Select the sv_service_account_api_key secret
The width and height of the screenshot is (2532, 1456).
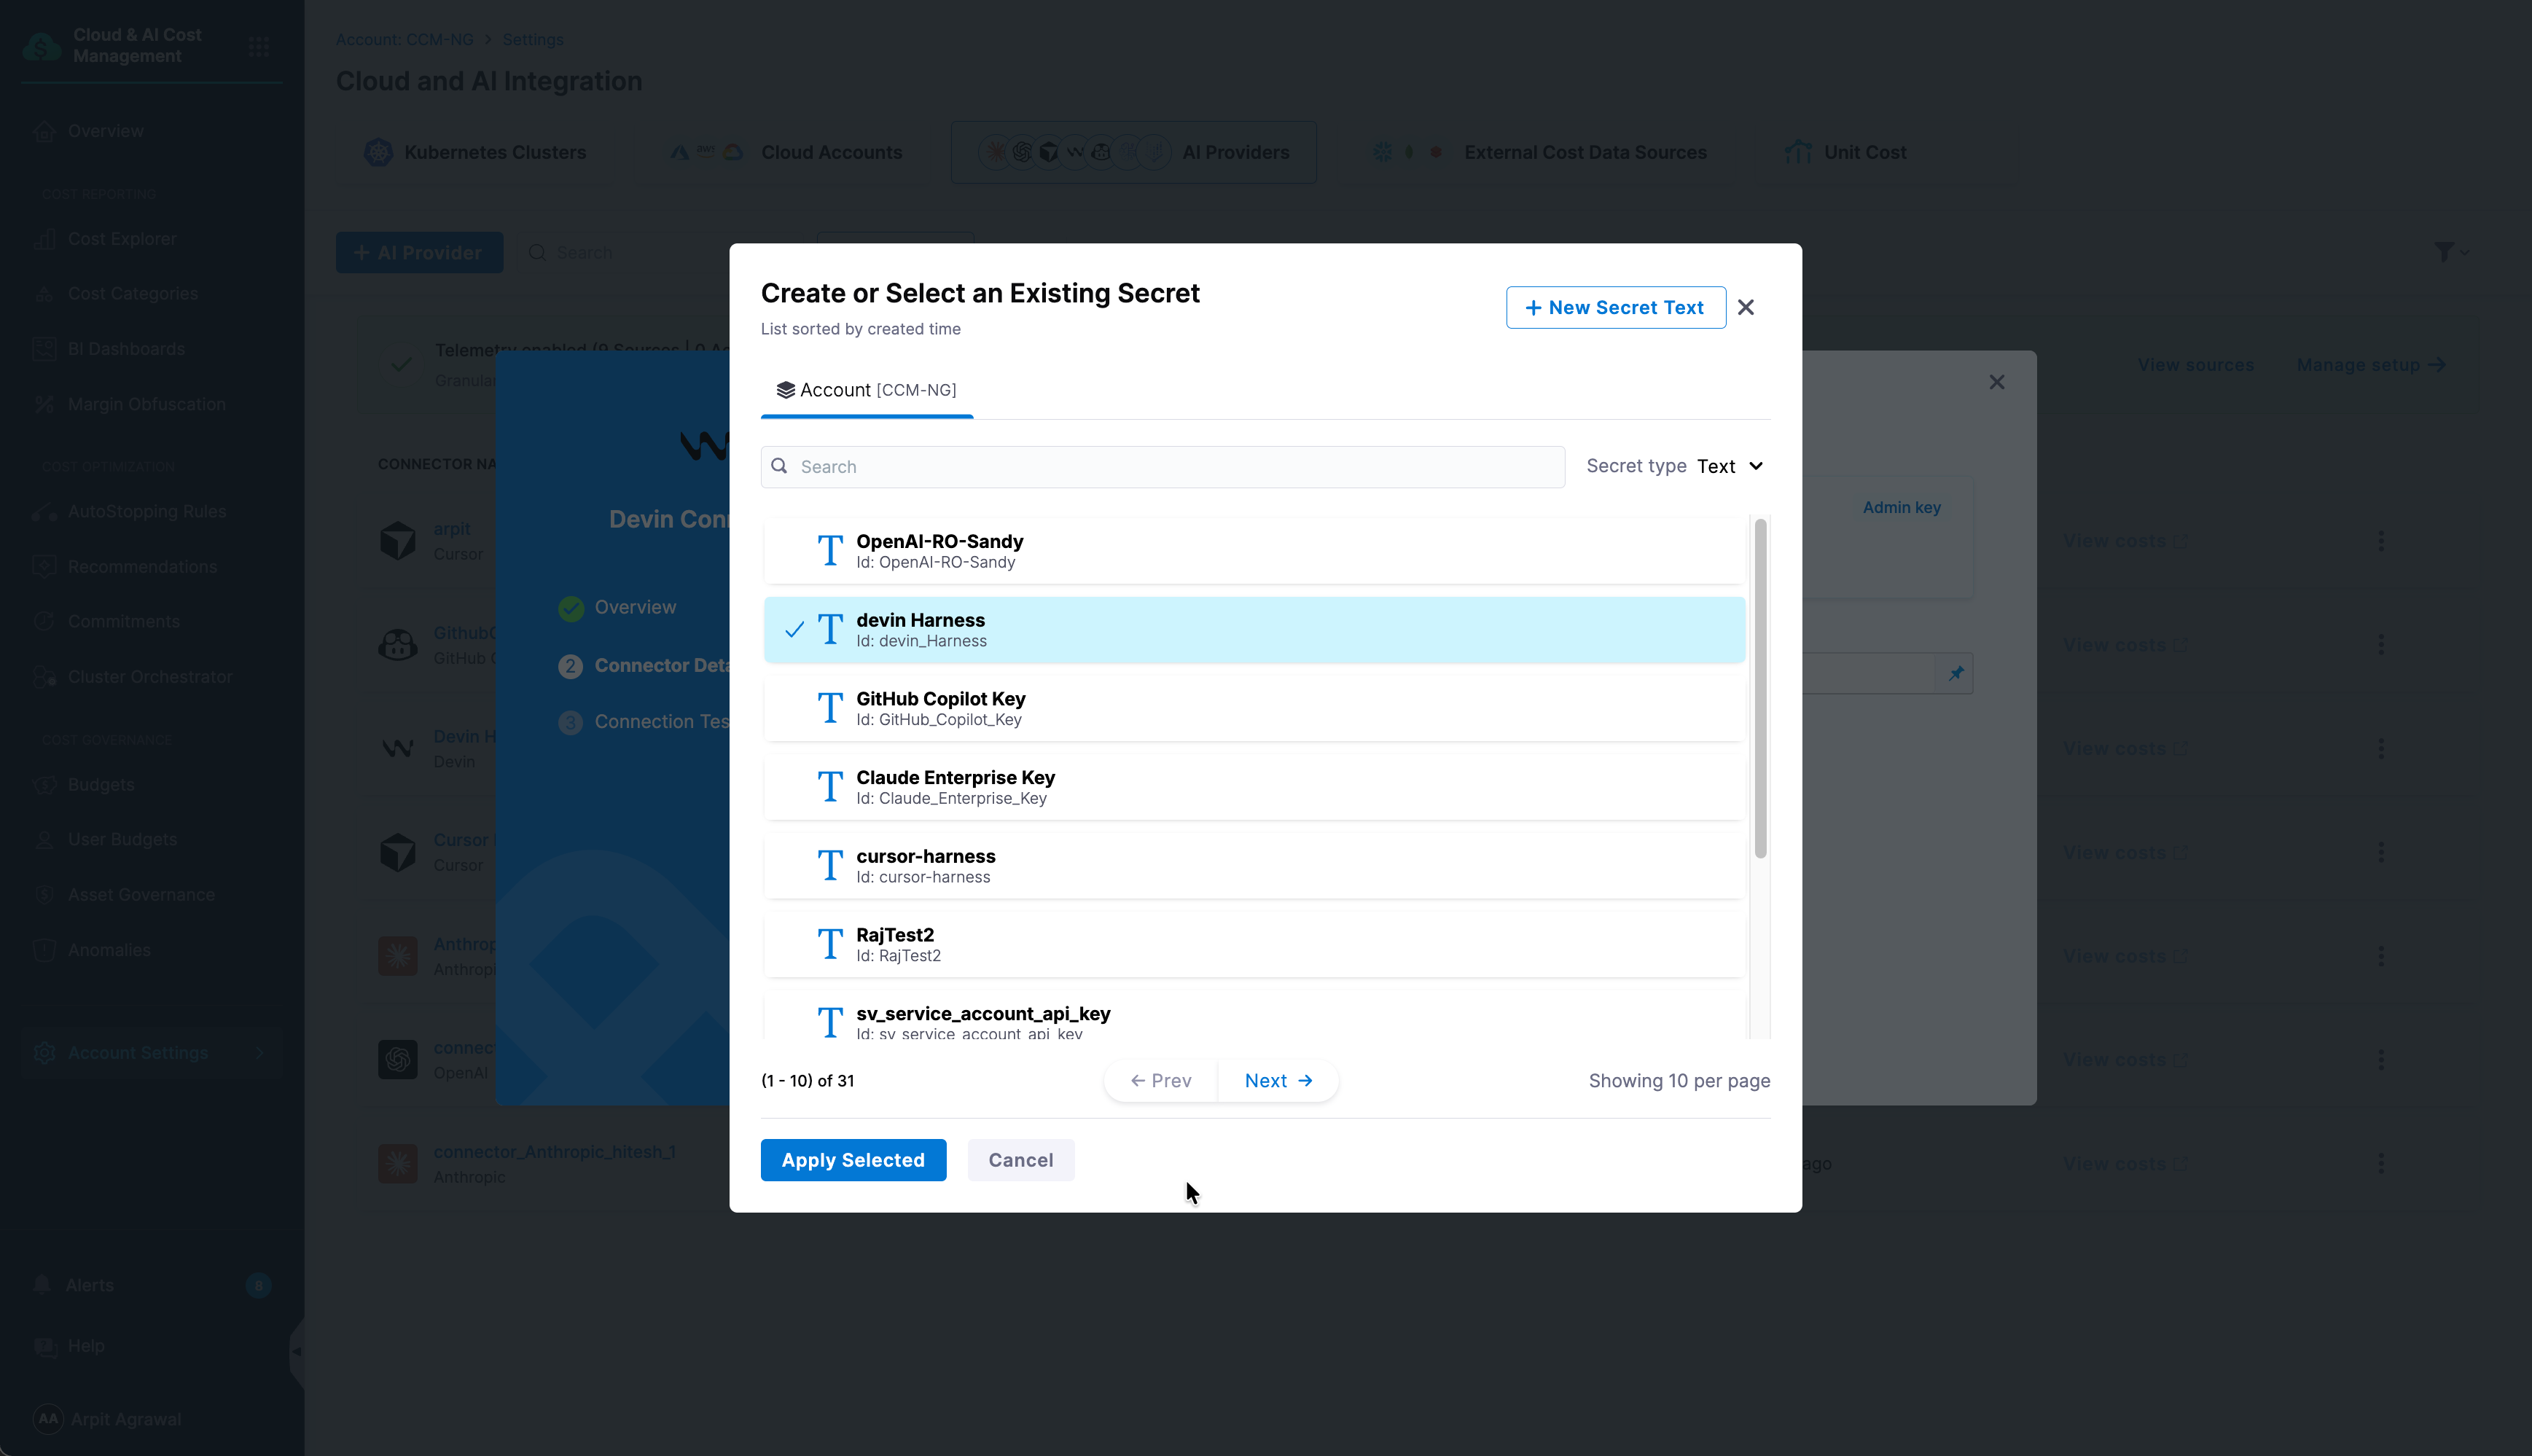1254,1016
